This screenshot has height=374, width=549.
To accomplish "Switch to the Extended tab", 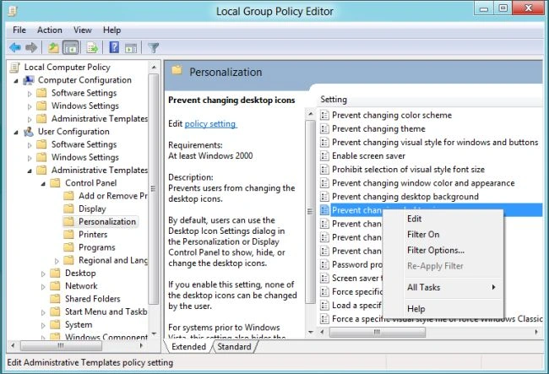I will point(188,347).
